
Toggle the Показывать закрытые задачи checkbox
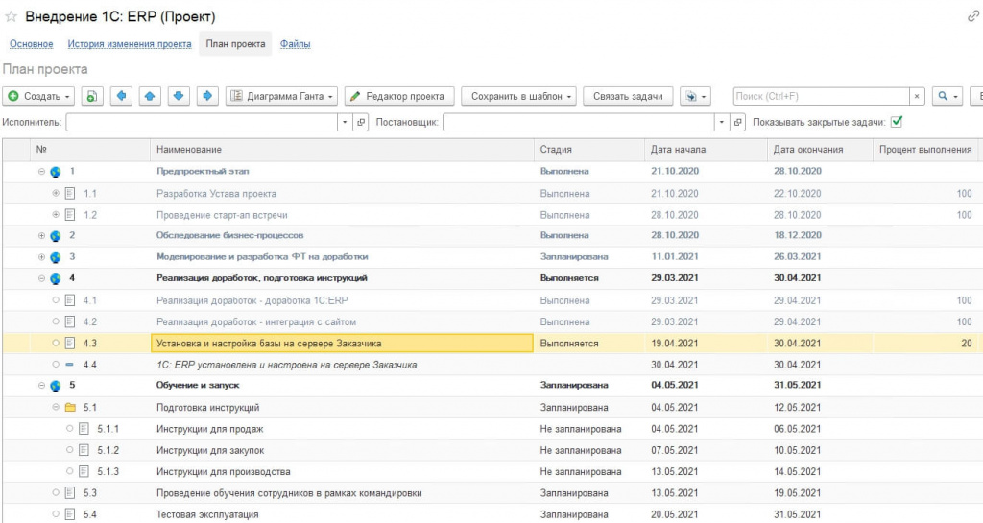point(897,122)
